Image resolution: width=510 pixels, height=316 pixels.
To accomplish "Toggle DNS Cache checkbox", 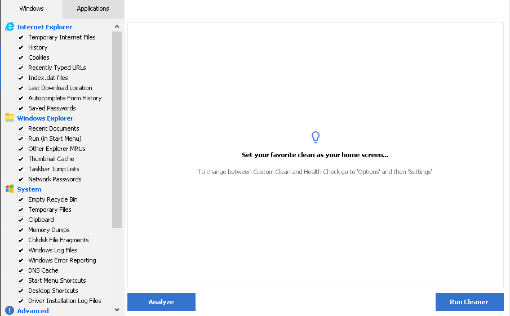I will click(x=21, y=270).
